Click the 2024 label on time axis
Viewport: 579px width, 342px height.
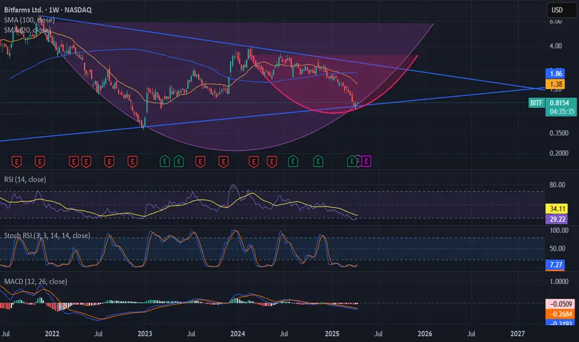point(237,333)
